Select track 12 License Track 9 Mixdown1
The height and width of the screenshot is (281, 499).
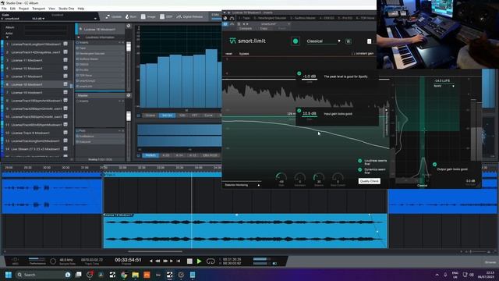coord(37,133)
